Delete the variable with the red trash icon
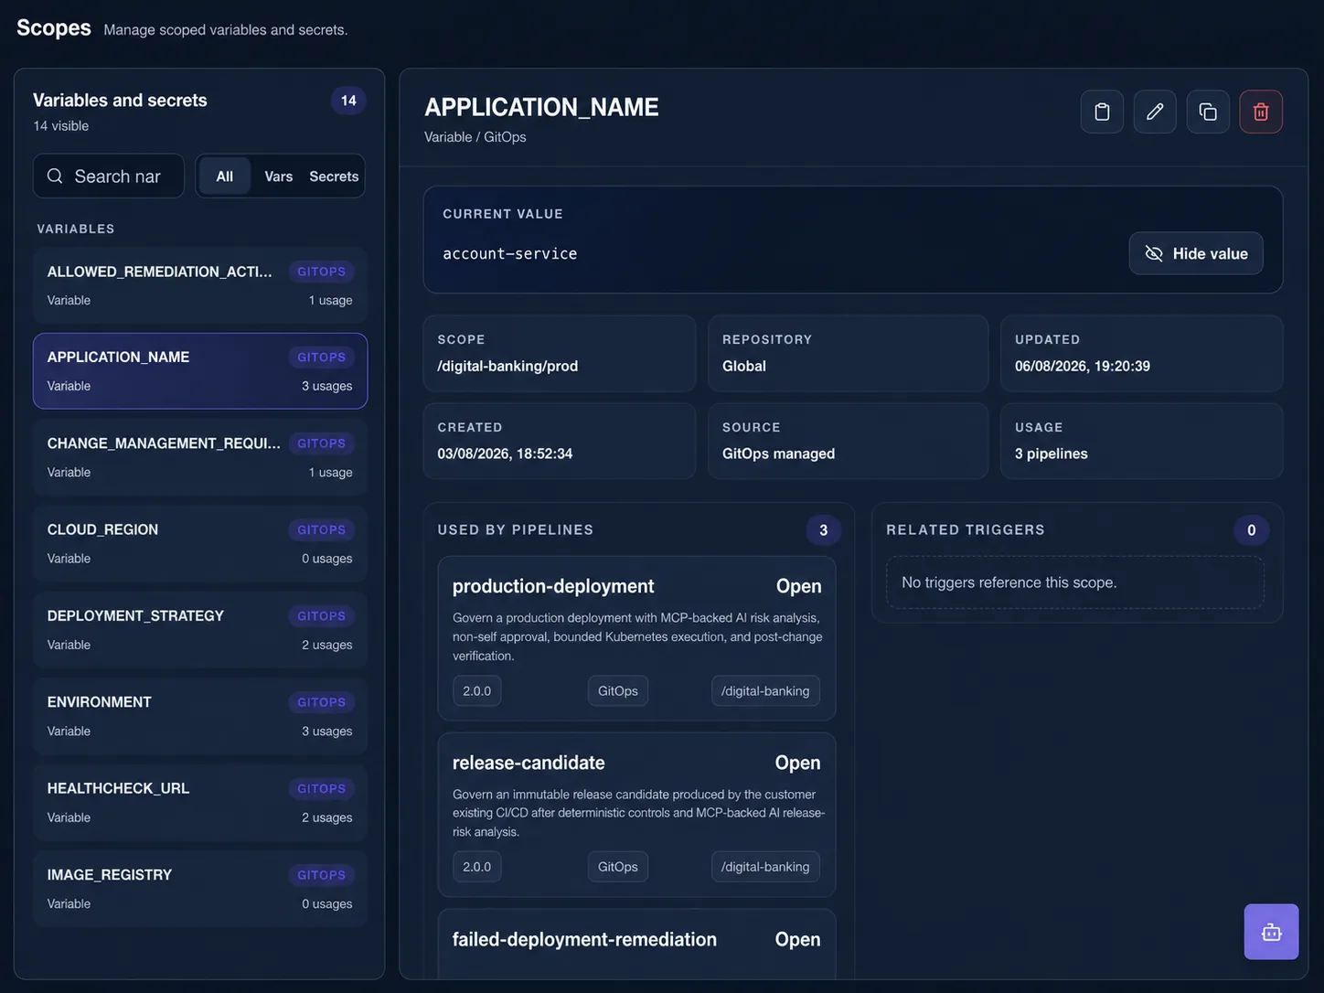The image size is (1324, 993). (1261, 112)
